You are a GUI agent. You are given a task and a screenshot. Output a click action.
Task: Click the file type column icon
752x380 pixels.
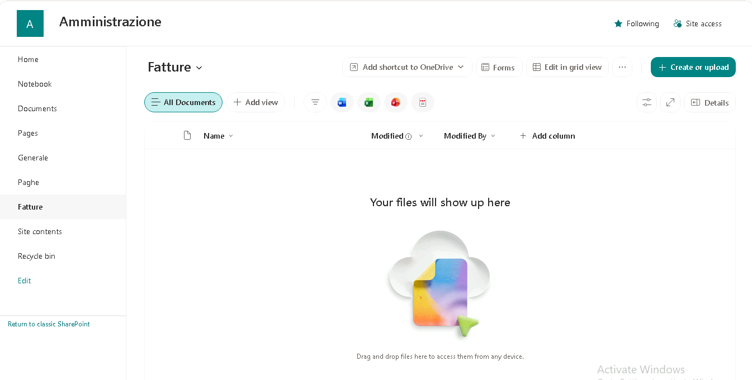tap(188, 136)
